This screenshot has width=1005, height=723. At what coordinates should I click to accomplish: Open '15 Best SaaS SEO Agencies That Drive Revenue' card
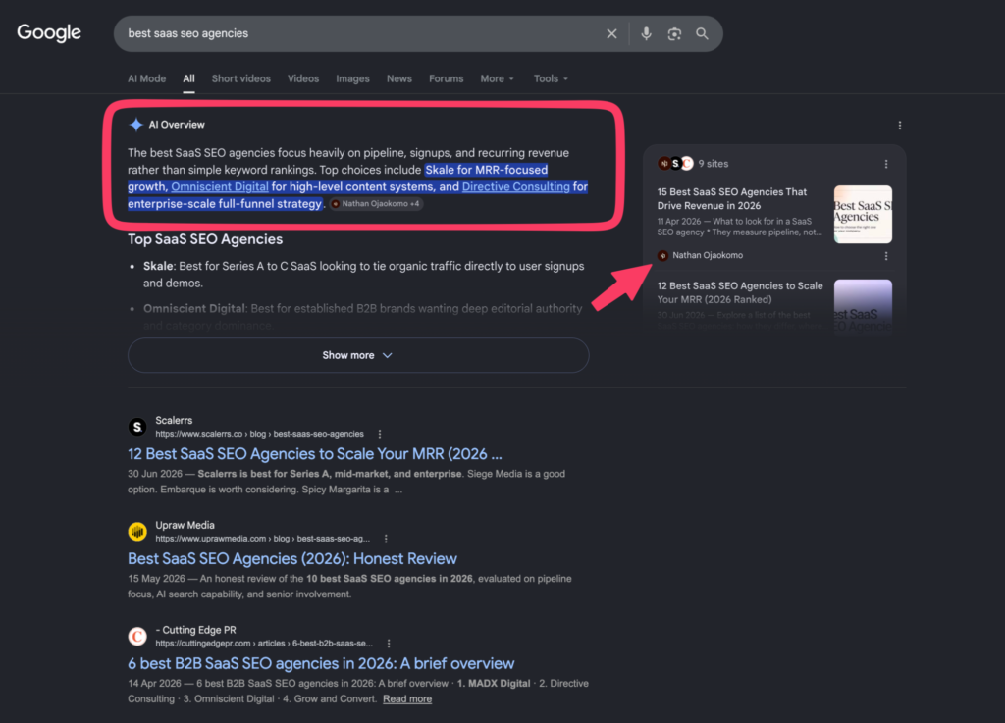point(732,198)
